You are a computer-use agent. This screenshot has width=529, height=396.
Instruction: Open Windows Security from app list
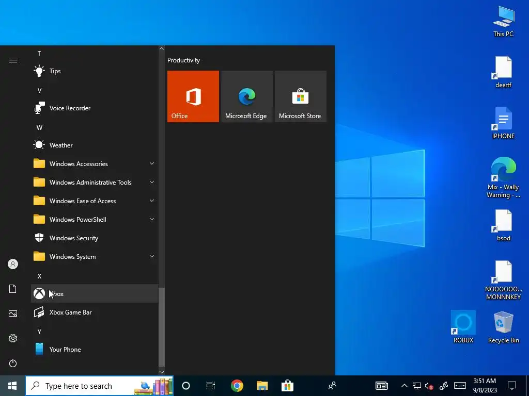tap(95, 238)
